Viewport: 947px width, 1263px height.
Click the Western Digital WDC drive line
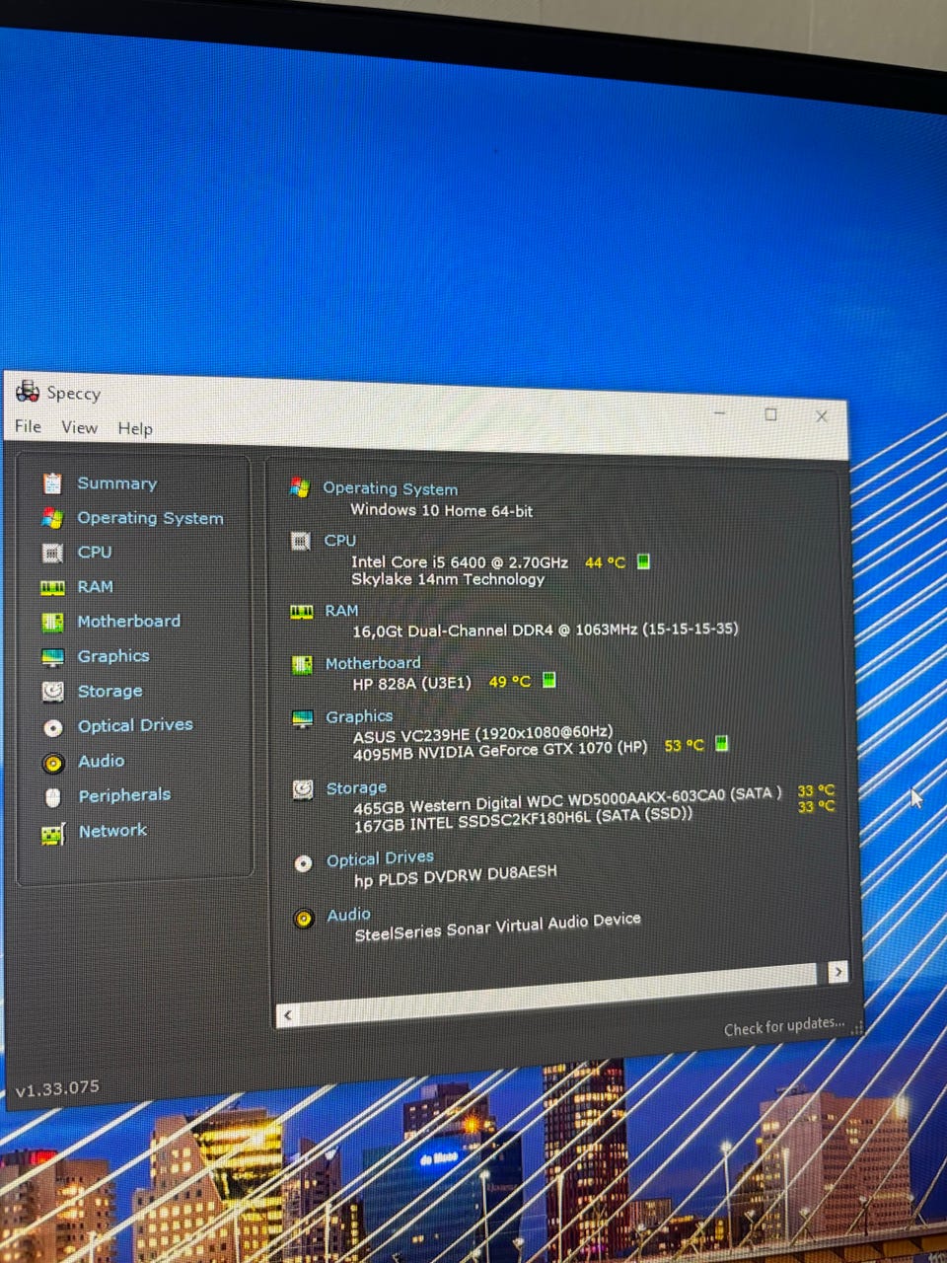coord(567,799)
